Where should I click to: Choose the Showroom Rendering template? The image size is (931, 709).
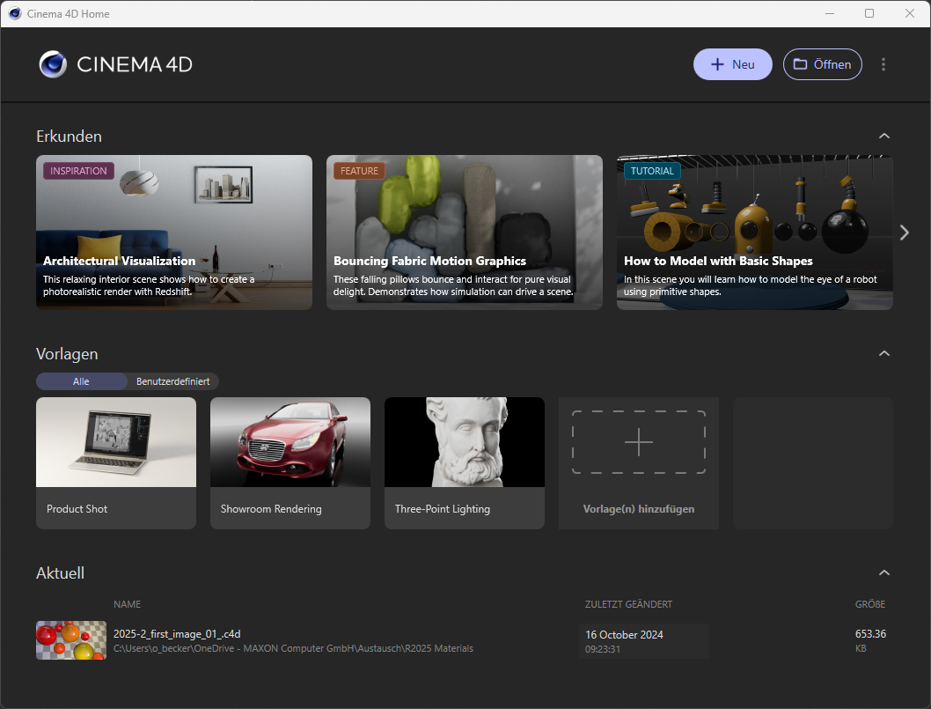(x=290, y=463)
